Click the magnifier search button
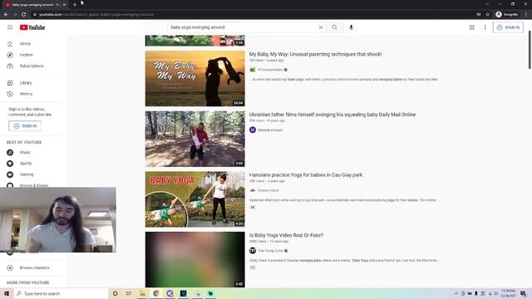This screenshot has height=299, width=532. (334, 27)
